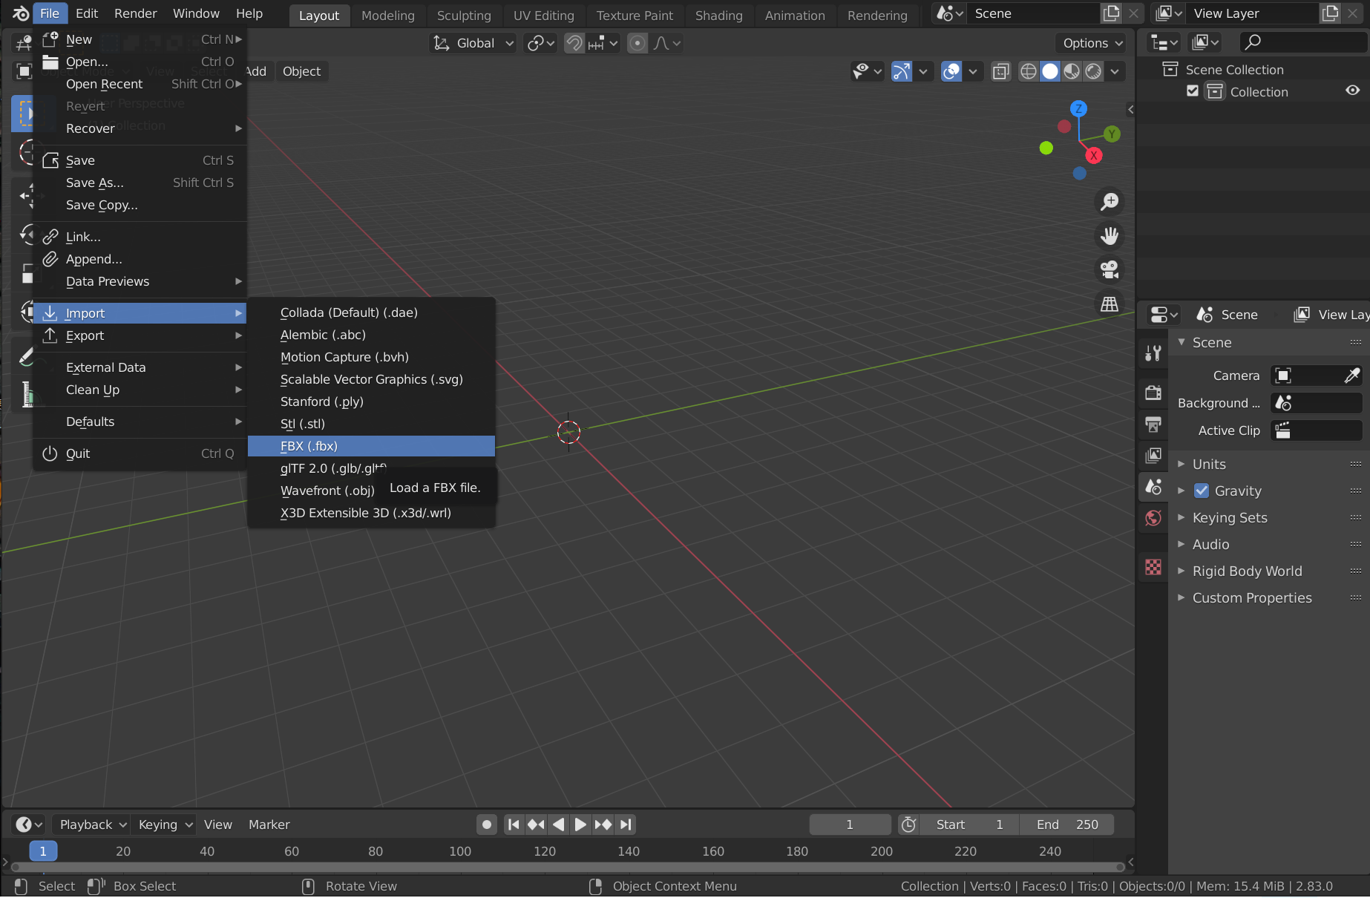
Task: Click the zoom viewport magnifier icon
Action: [x=1110, y=201]
